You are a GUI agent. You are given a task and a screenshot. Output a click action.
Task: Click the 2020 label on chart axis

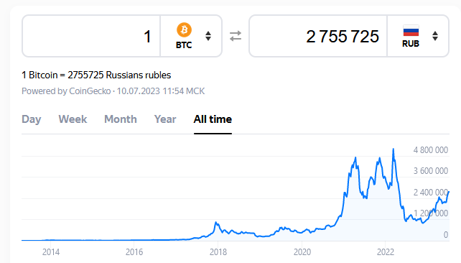click(x=302, y=252)
